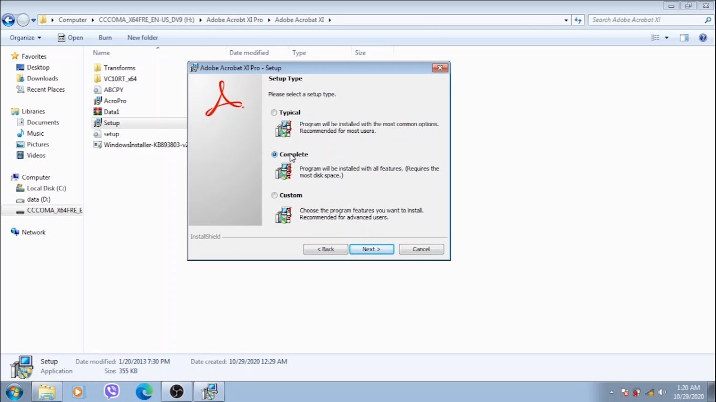Open OBS Studio from the taskbar
The image size is (716, 402).
tap(177, 392)
